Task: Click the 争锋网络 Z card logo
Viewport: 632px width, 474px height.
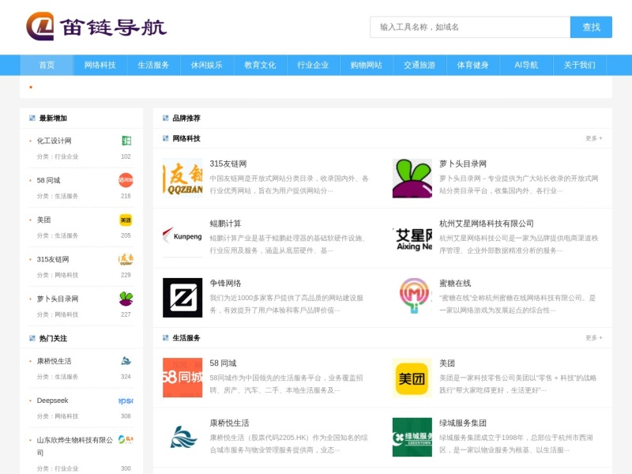Action: coord(182,298)
